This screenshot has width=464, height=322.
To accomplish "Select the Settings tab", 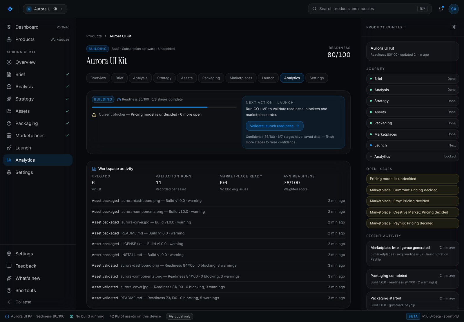I will [316, 78].
